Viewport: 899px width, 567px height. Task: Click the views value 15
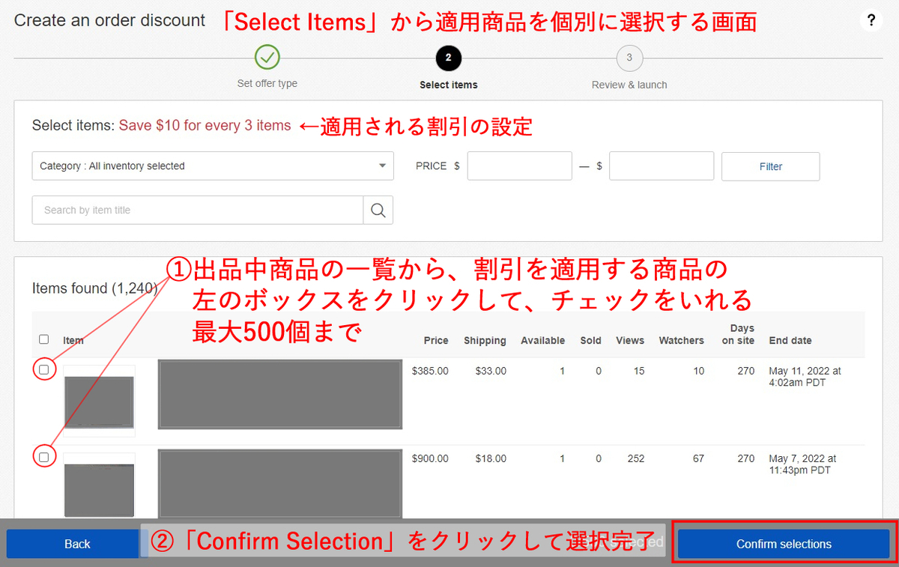(x=638, y=371)
